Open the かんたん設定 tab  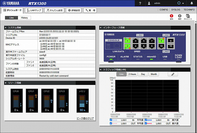point(54,10)
